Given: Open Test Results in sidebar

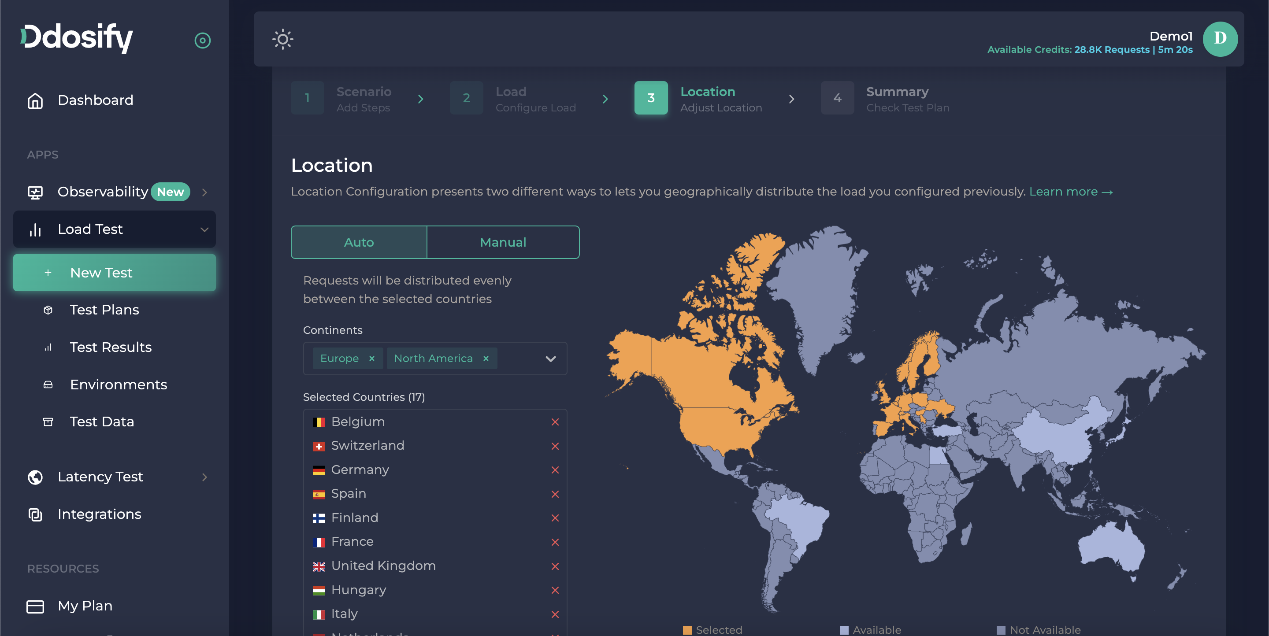Looking at the screenshot, I should coord(110,347).
